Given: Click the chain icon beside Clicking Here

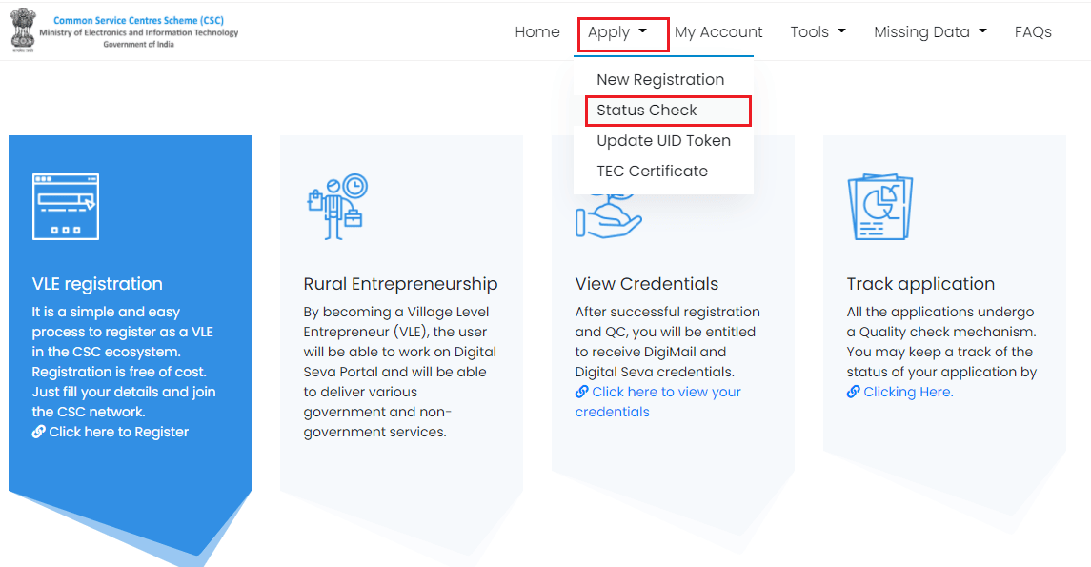Looking at the screenshot, I should click(x=853, y=392).
